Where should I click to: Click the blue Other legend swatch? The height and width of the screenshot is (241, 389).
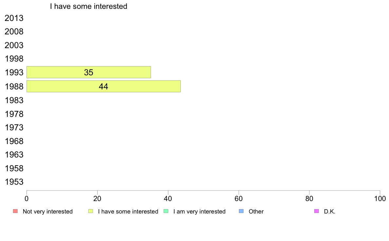(x=241, y=211)
